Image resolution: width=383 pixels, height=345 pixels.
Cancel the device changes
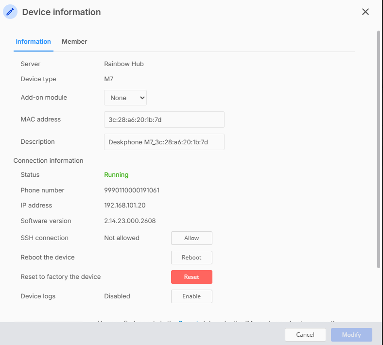coord(305,335)
